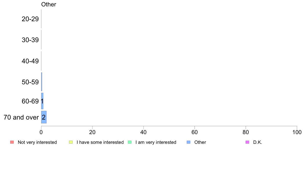Click the red Not very interested legend swatch
The image size is (304, 188).
coord(12,142)
